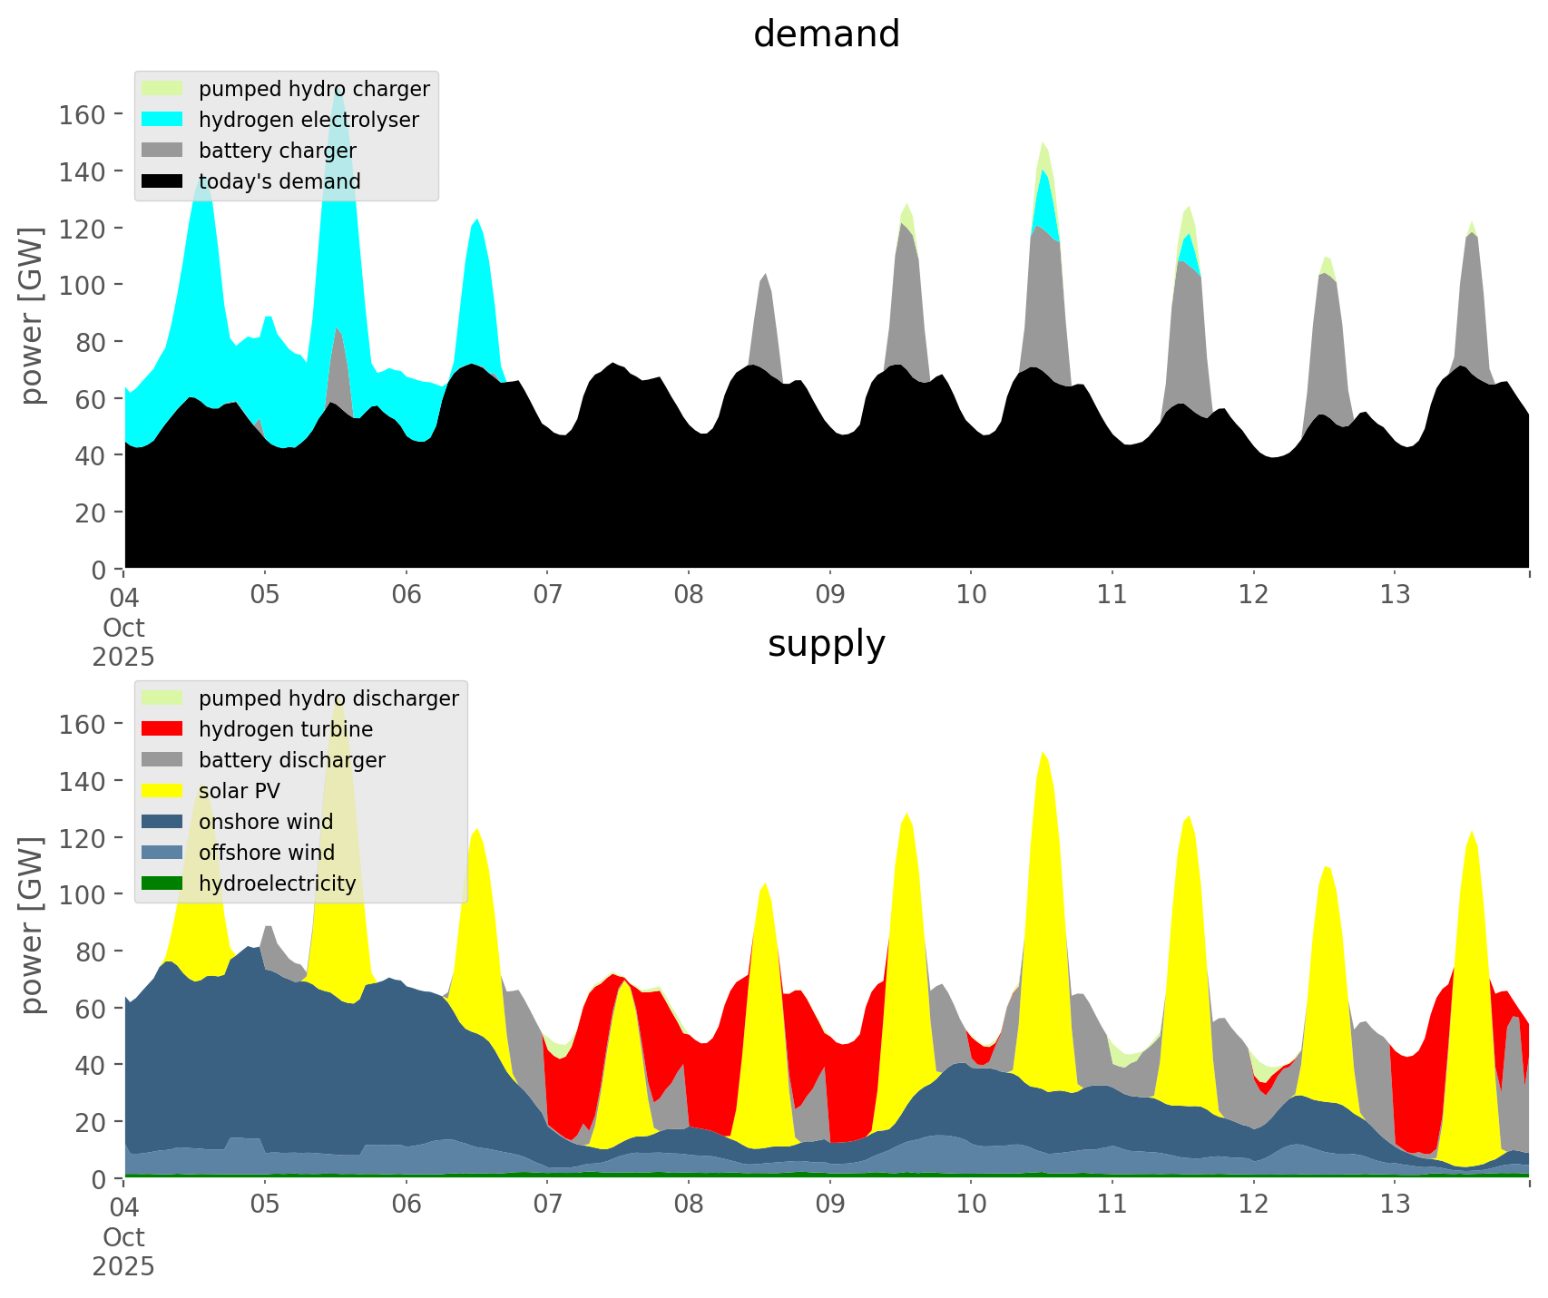Click the battery discharger legend label

(x=291, y=760)
